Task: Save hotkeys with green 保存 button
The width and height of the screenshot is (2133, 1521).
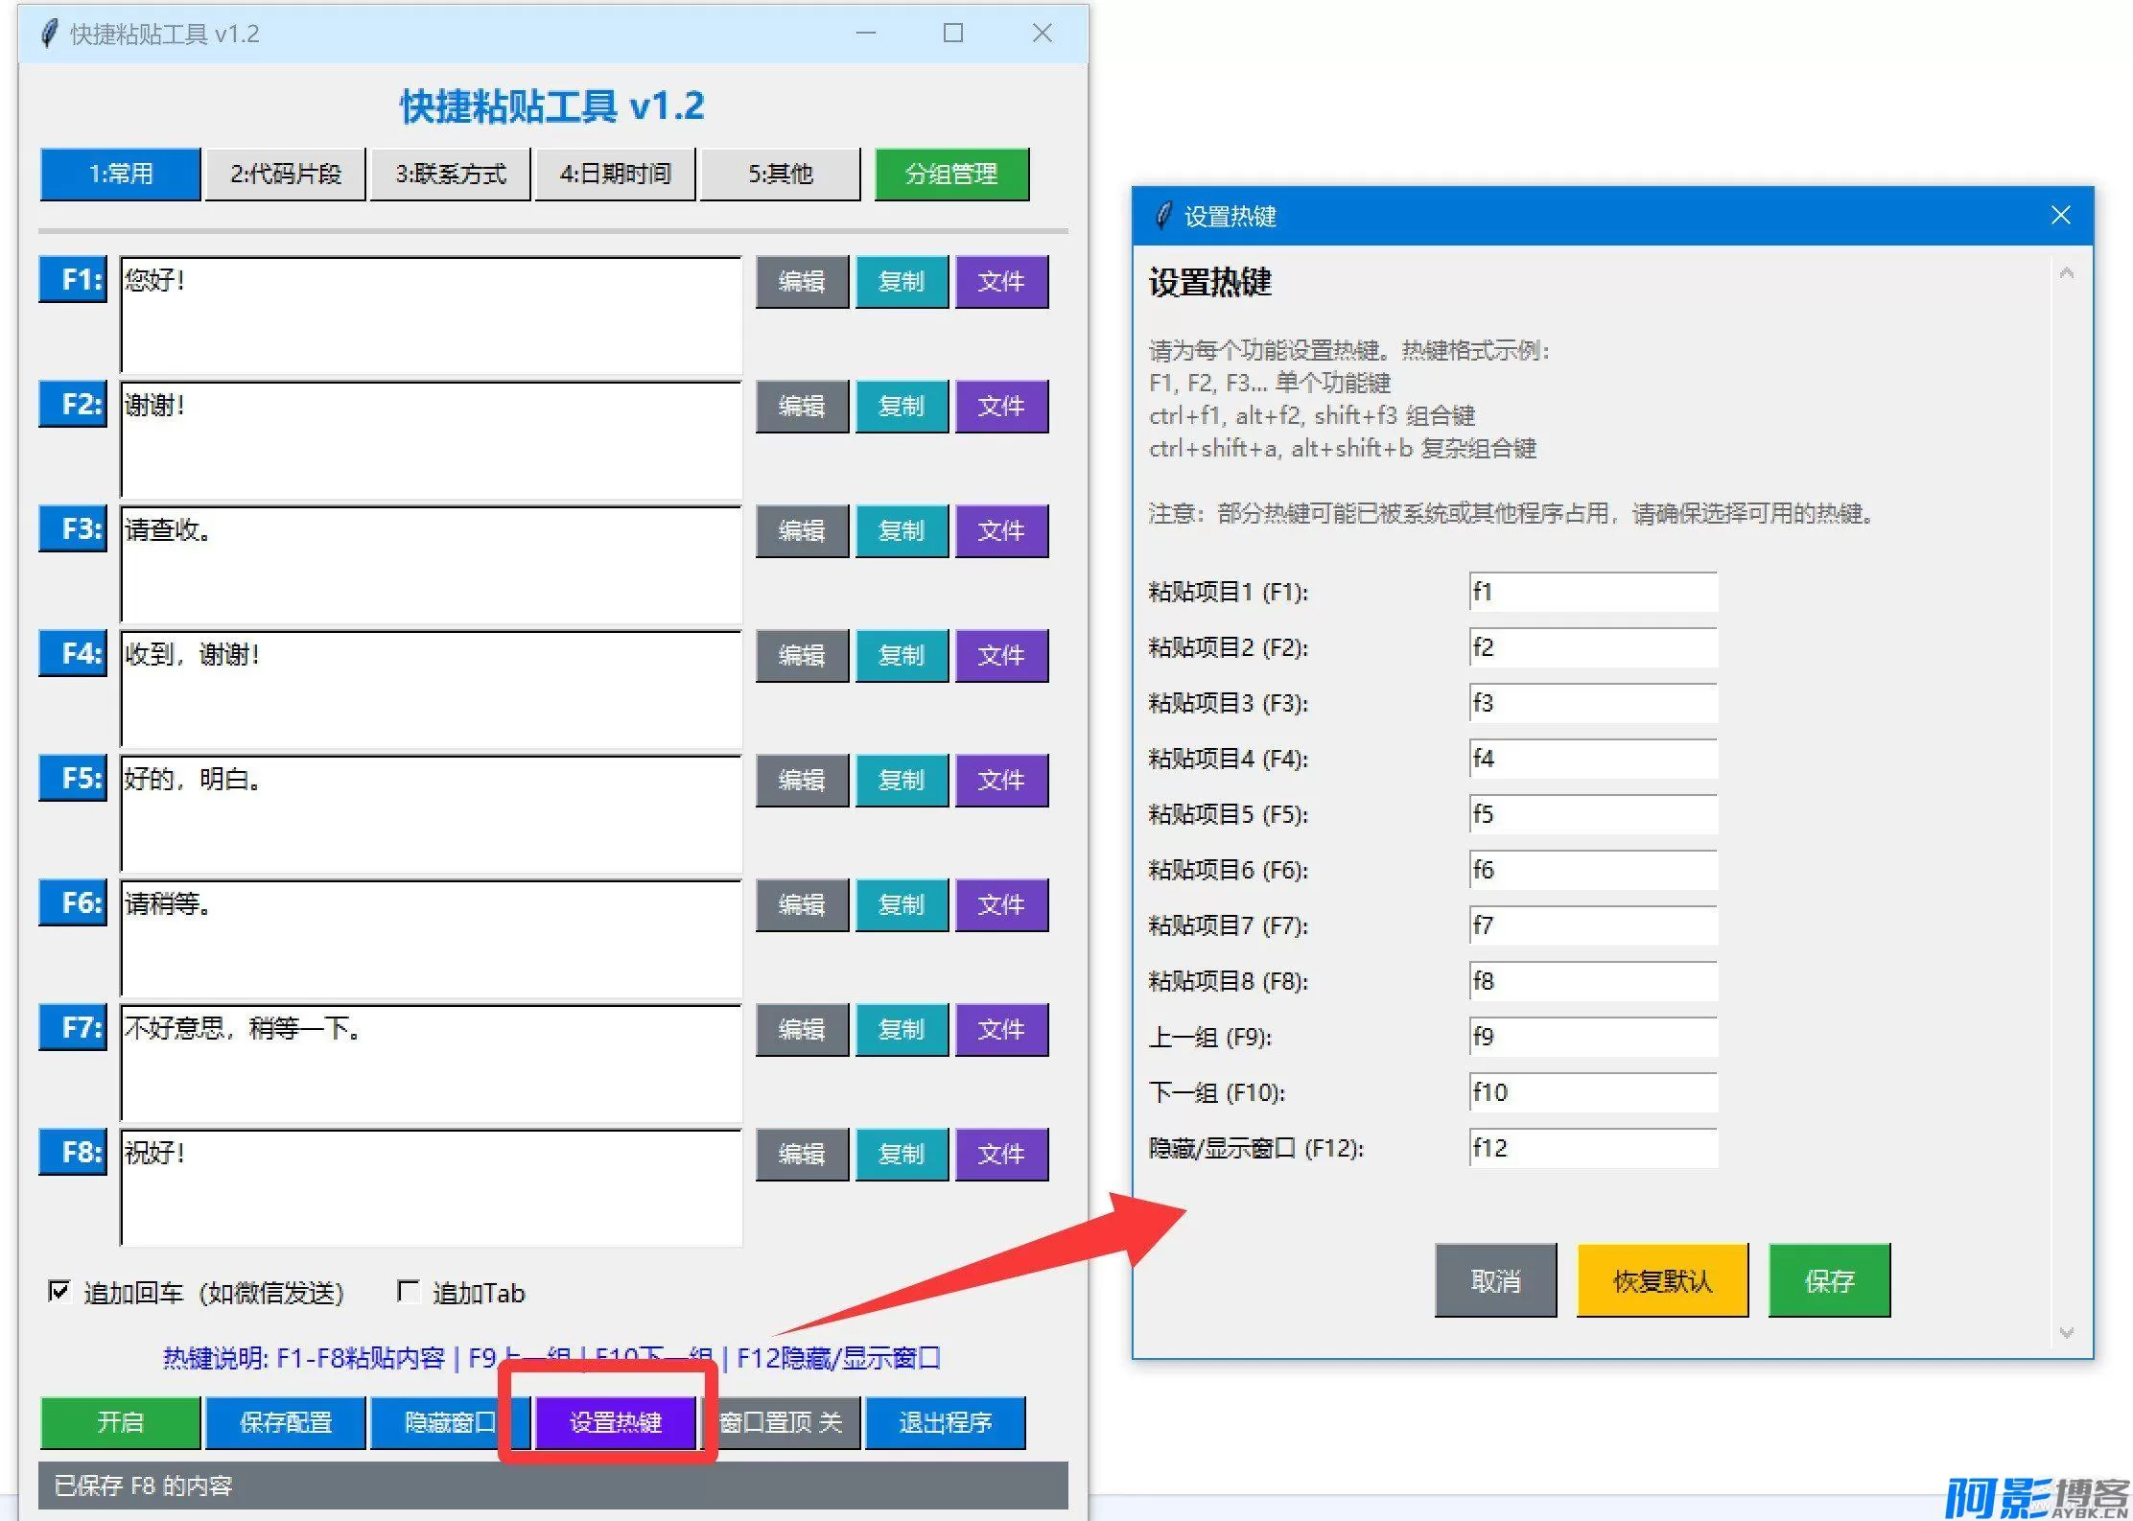Action: [x=1828, y=1280]
